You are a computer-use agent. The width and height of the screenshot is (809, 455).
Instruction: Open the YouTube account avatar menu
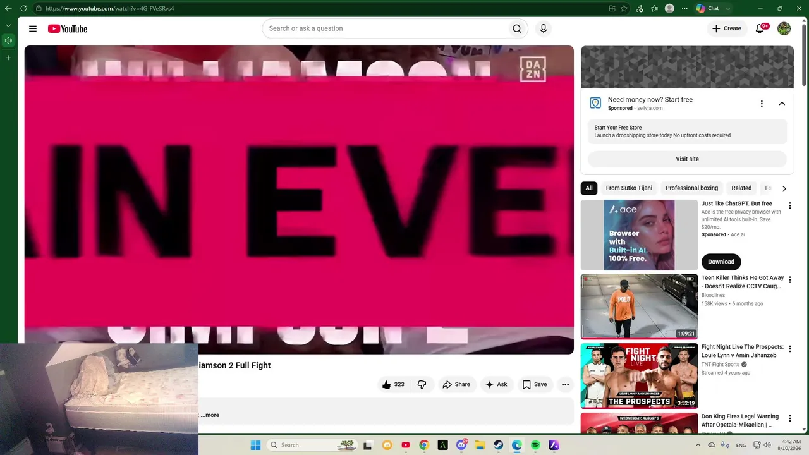pos(784,28)
